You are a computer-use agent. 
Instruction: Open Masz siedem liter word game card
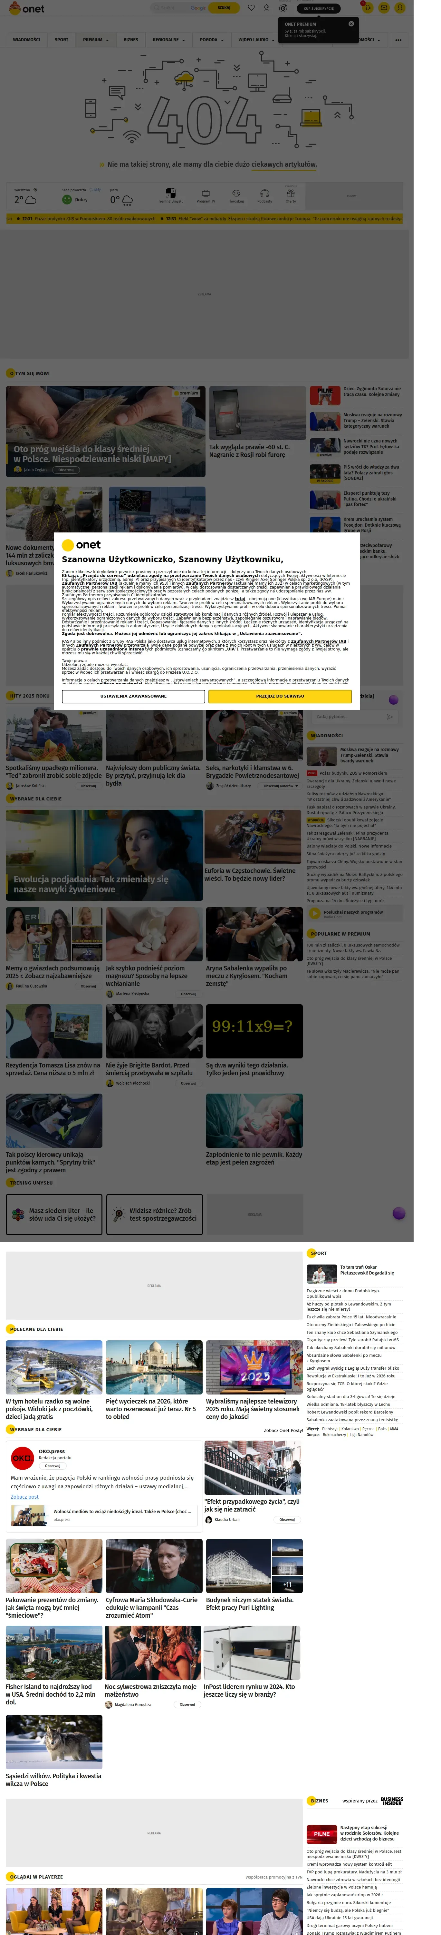54,1214
